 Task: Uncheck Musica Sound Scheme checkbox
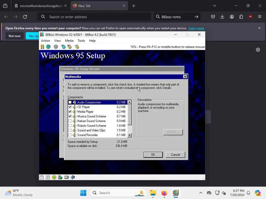click(70, 116)
